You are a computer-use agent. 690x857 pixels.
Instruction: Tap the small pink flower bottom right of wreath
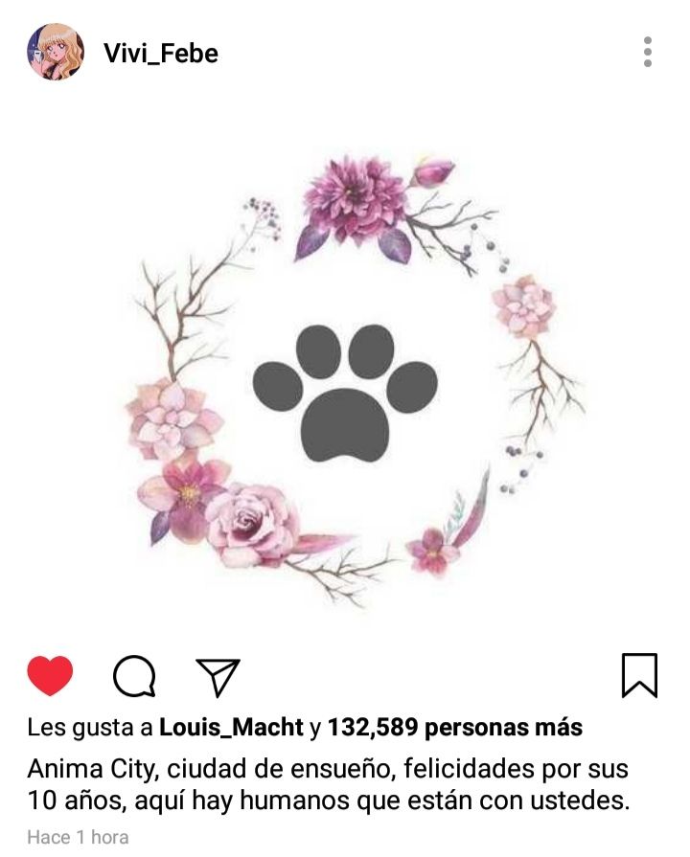432,550
